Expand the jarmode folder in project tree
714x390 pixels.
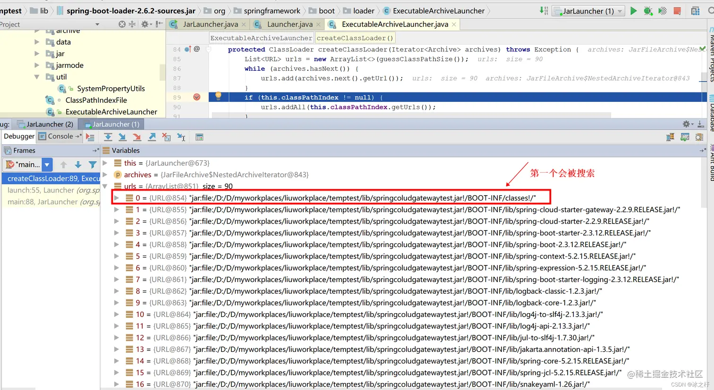[x=37, y=65]
